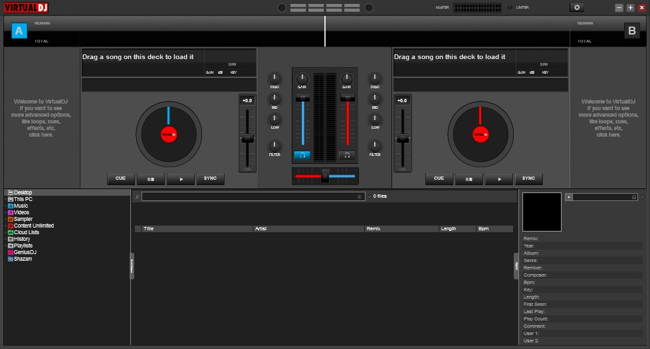
Task: Open Content Unlimited folder
Action: (x=31, y=226)
